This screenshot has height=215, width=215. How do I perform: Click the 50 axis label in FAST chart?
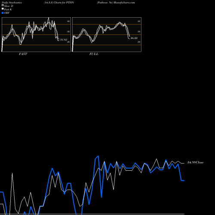[68, 31]
